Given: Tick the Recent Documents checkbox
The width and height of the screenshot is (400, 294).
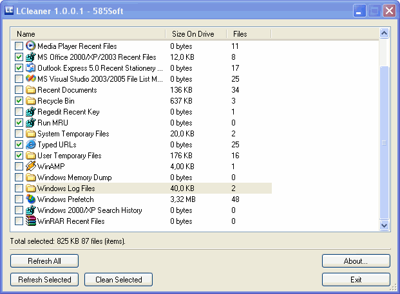Looking at the screenshot, I should tap(19, 90).
